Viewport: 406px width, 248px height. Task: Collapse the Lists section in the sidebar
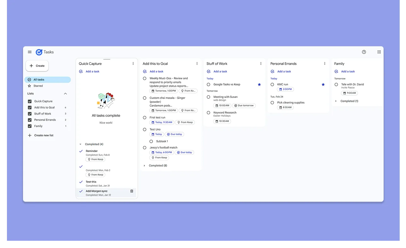click(65, 93)
